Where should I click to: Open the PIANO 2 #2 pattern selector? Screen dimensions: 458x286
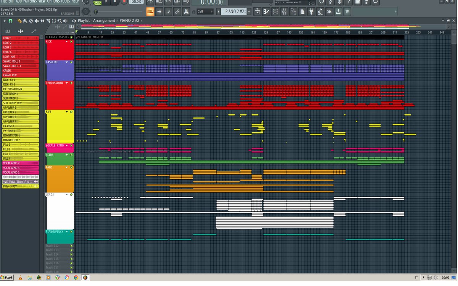pyautogui.click(x=235, y=12)
